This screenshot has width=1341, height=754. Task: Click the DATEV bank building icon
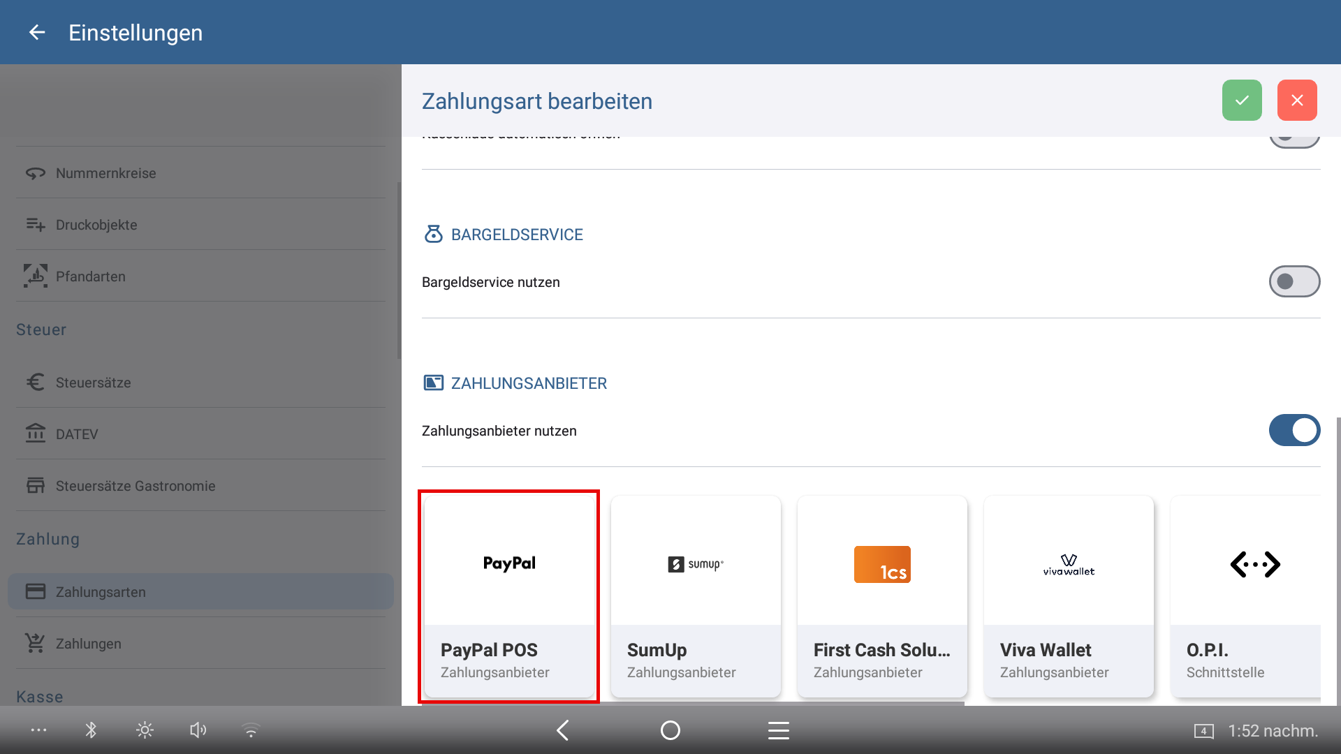(36, 434)
